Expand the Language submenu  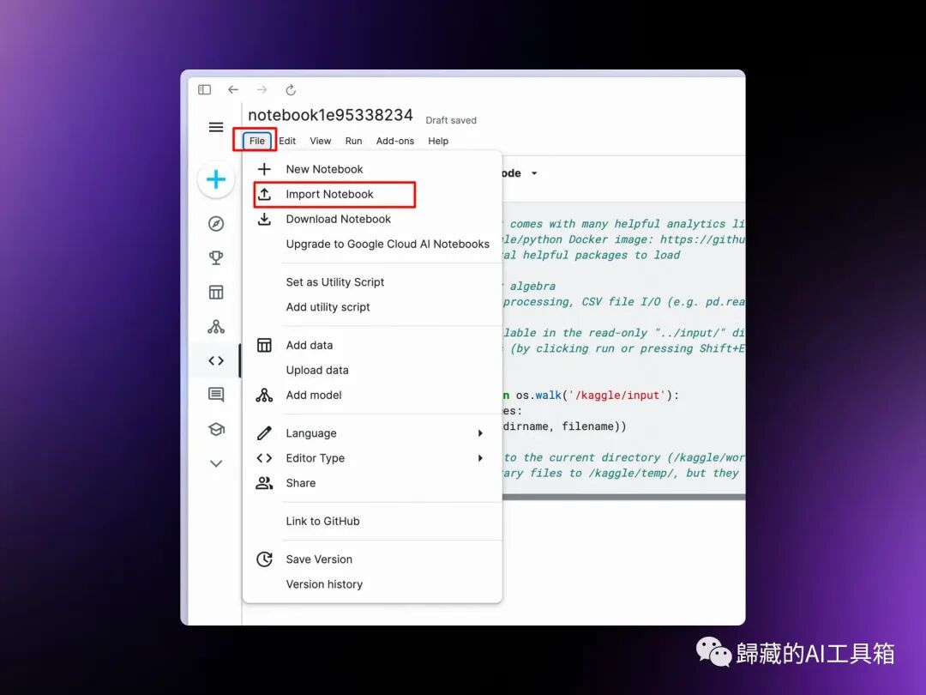click(372, 433)
